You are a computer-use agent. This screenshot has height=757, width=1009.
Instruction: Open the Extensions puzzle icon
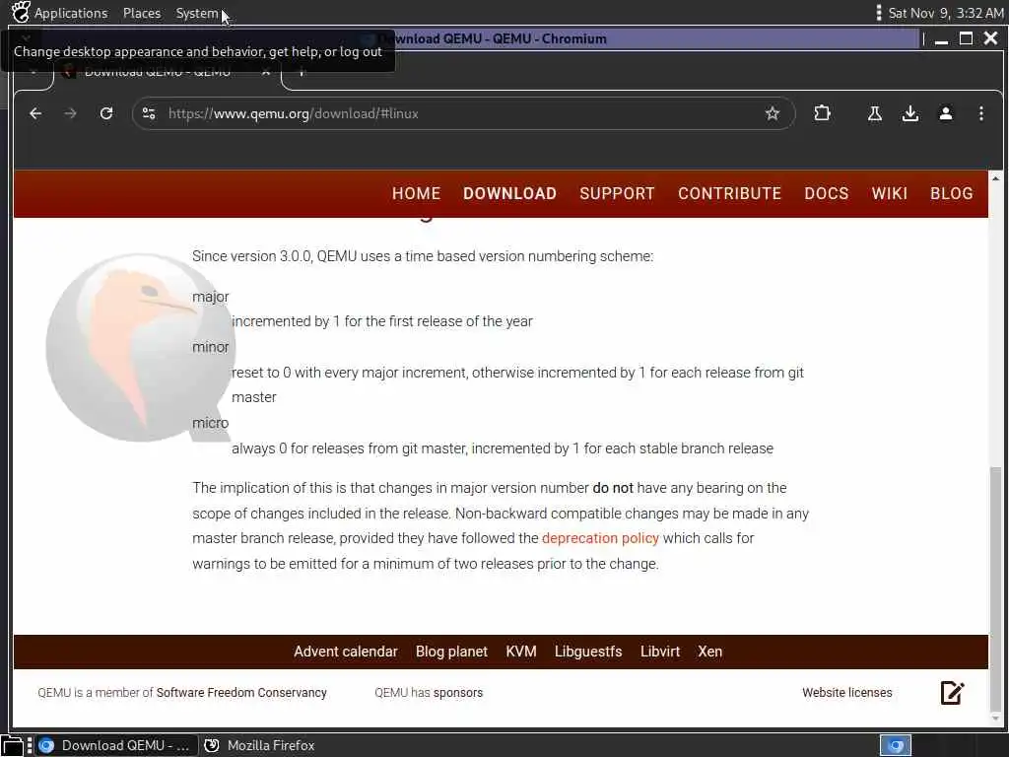click(822, 114)
